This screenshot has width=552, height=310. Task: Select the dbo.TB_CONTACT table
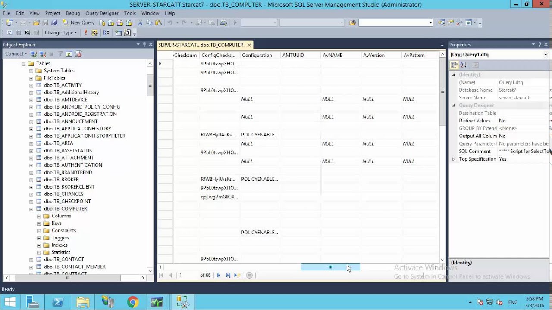[x=64, y=260]
